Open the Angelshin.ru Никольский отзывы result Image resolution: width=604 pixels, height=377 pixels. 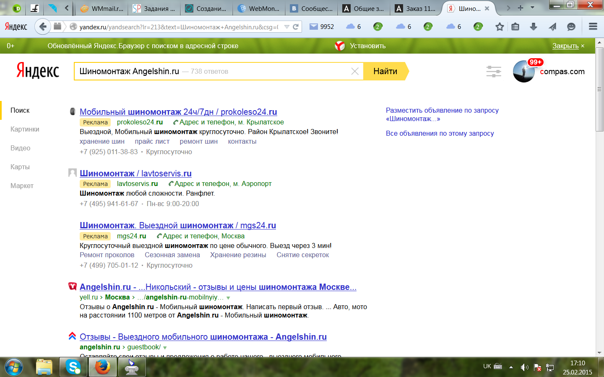[218, 287]
